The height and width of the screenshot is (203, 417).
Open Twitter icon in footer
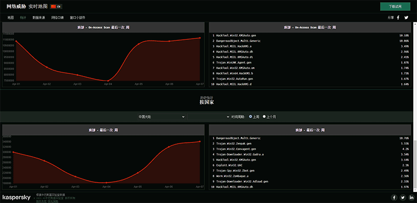[x=403, y=197]
